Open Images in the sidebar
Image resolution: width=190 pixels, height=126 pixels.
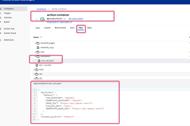pyautogui.click(x=7, y=13)
